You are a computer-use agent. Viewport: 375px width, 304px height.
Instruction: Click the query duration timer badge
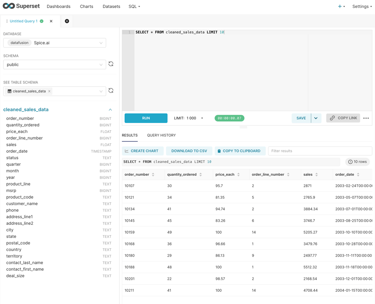click(x=229, y=118)
